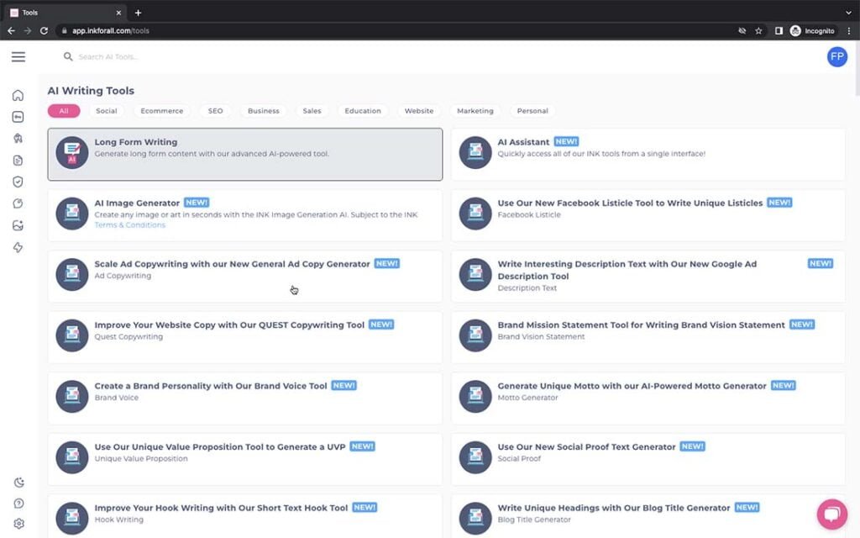This screenshot has width=860, height=538.
Task: Filter tools by Ecommerce
Action: (x=162, y=111)
